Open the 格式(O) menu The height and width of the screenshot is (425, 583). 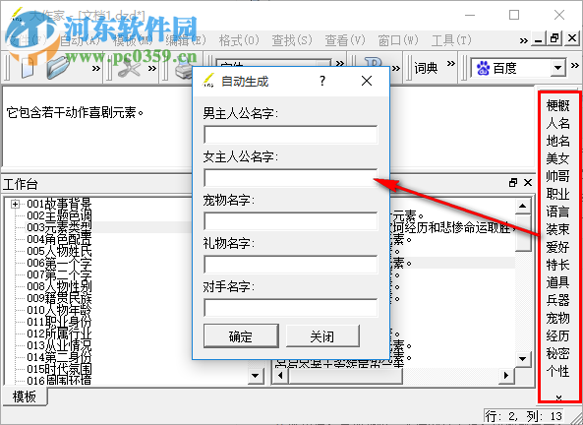tap(239, 40)
